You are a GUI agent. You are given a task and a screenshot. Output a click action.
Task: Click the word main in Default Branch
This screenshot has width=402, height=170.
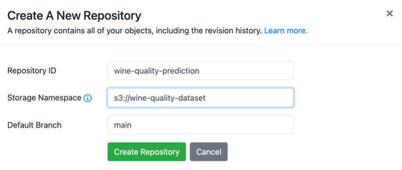(x=123, y=125)
